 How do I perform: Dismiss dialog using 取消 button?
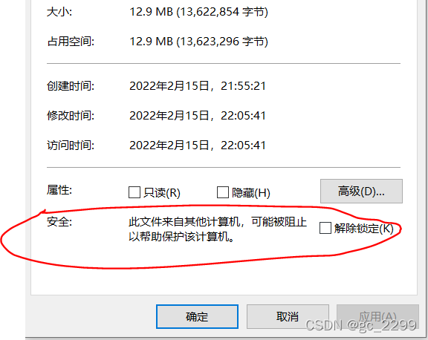tap(288, 316)
